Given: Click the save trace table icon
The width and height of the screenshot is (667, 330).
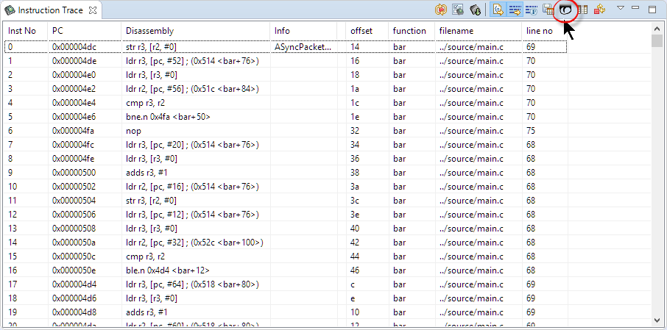Looking at the screenshot, I should tap(548, 10).
